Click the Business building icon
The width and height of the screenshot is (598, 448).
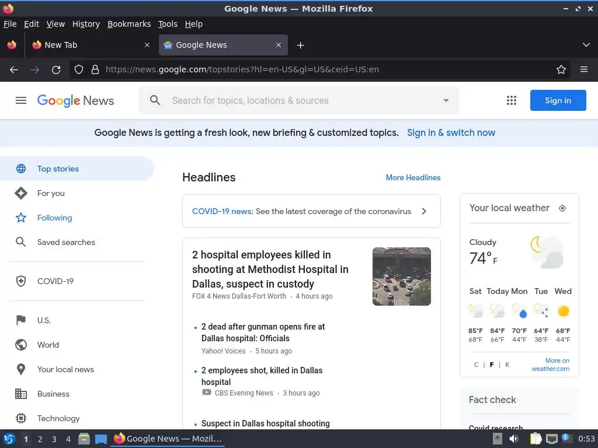21,394
